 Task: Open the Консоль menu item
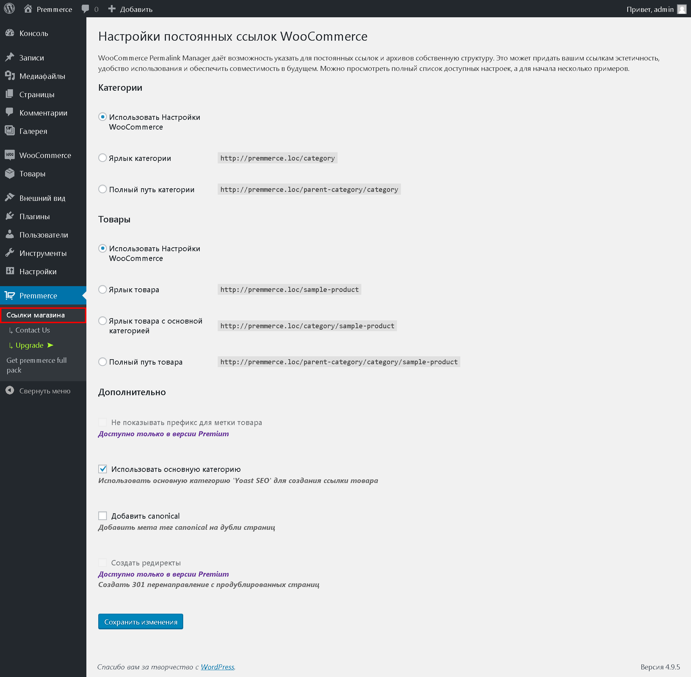tap(43, 33)
